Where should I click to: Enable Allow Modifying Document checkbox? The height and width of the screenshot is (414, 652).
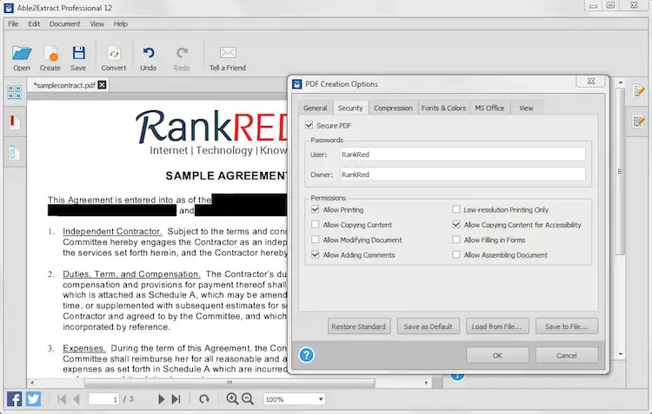coord(316,240)
